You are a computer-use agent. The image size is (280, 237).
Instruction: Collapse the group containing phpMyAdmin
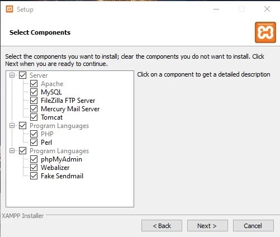coord(12,151)
